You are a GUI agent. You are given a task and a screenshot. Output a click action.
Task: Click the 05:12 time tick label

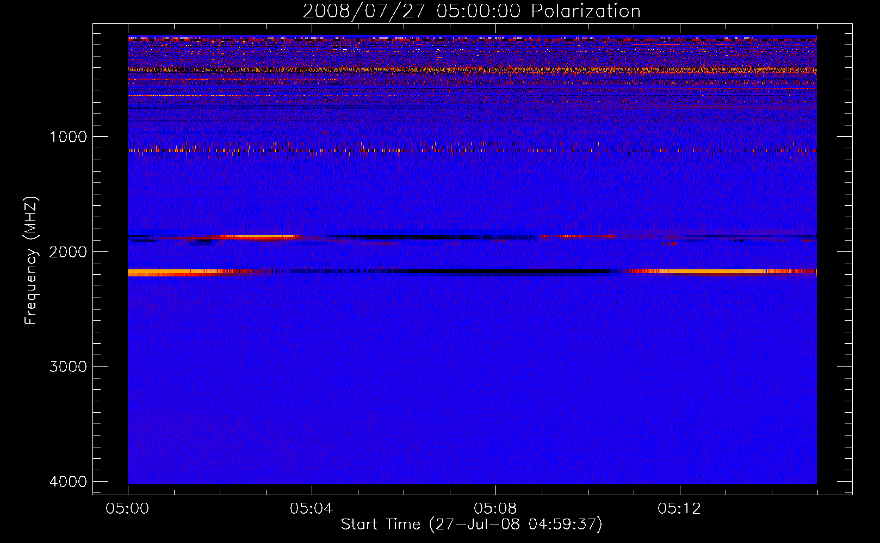pyautogui.click(x=679, y=509)
